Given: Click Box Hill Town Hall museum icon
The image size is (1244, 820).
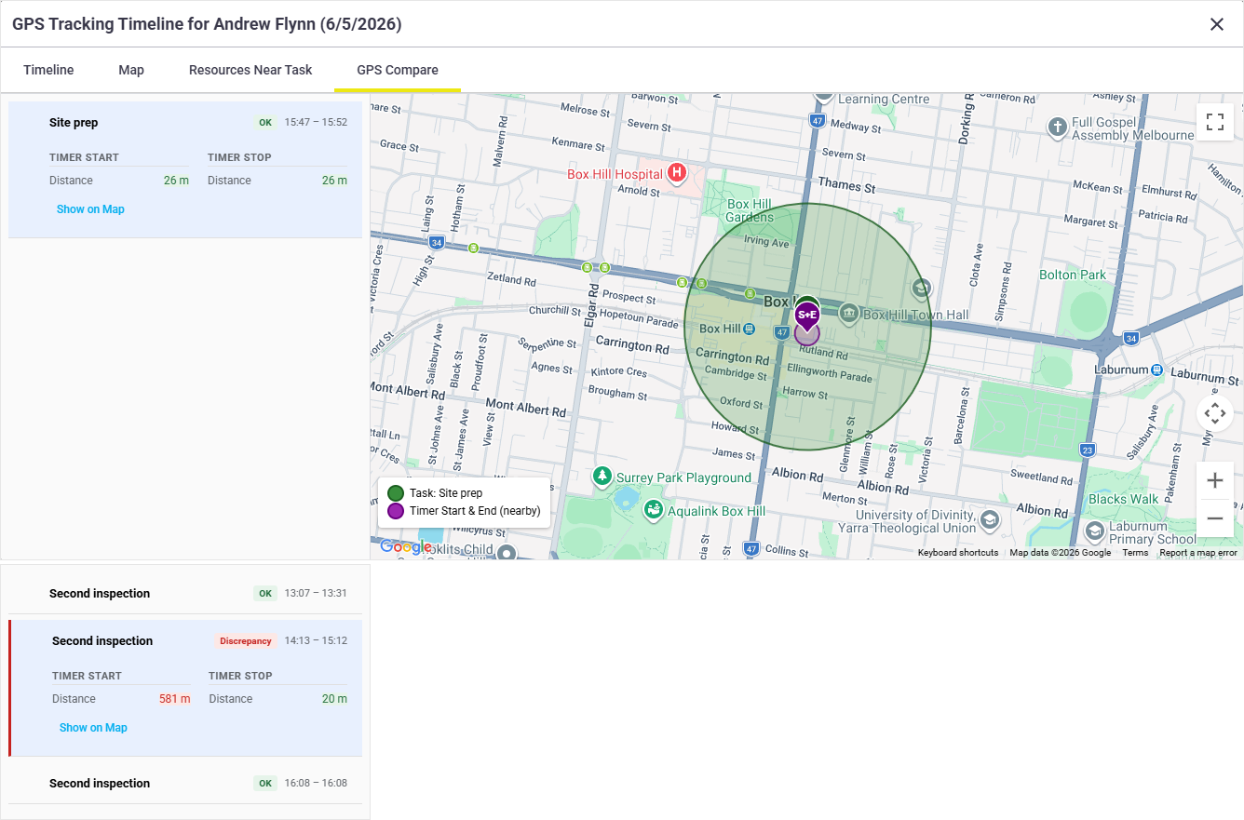Looking at the screenshot, I should (x=848, y=314).
